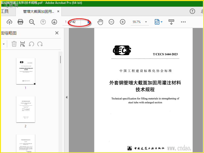
Task: Go to previous page arrow
Action: click(43, 22)
